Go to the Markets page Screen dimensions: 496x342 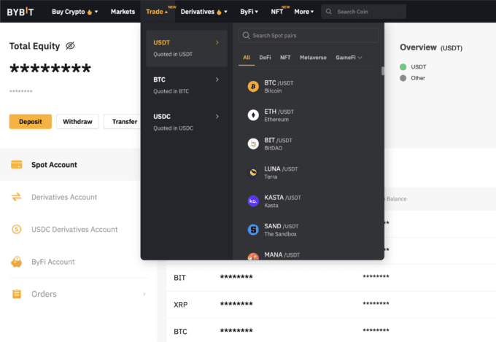[123, 12]
